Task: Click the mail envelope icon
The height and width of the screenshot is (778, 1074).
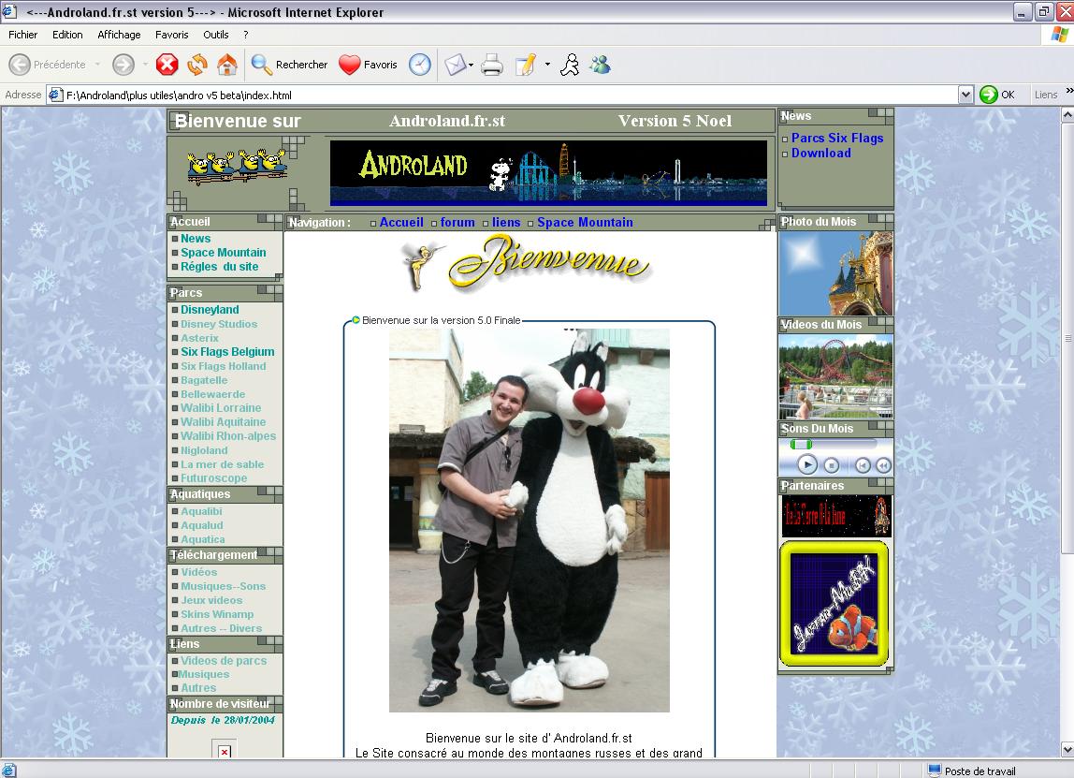Action: pyautogui.click(x=455, y=65)
